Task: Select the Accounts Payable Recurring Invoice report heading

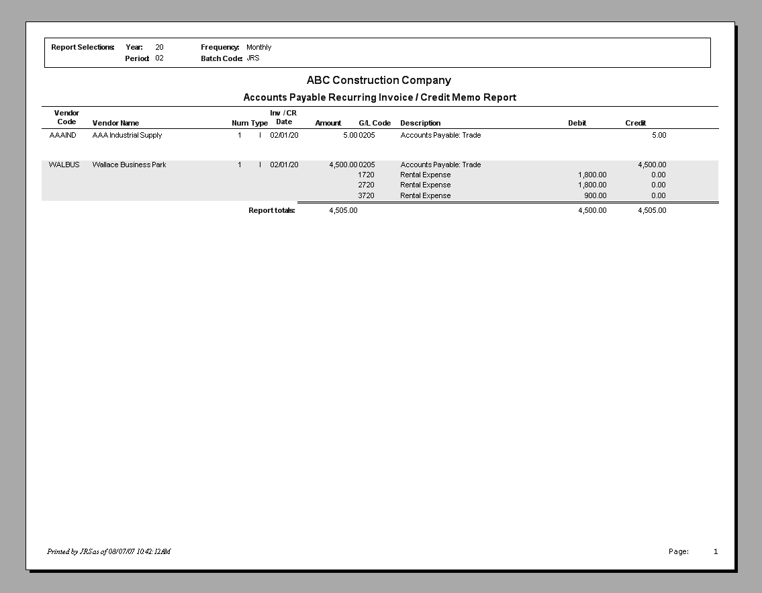Action: [379, 97]
